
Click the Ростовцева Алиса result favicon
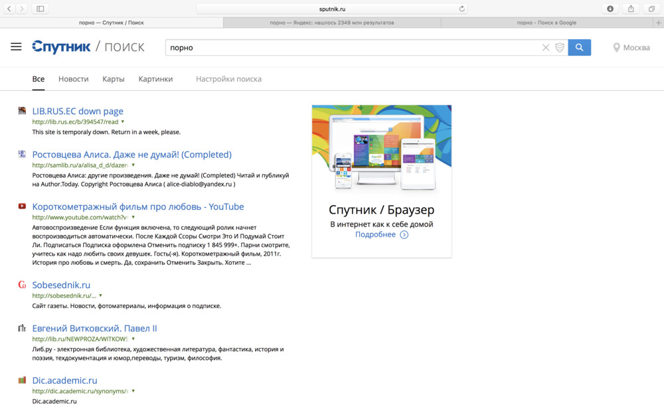(x=22, y=154)
